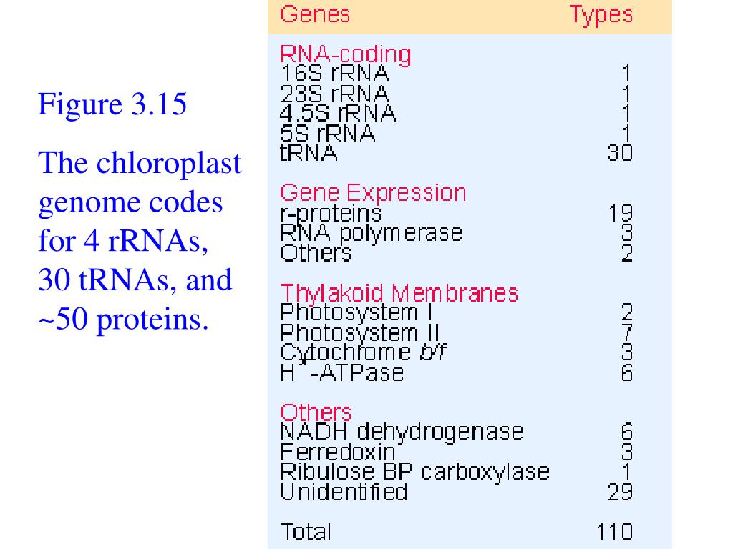Viewport: 733px width, 549px height.
Task: Select the Unidentified count 29
Action: tap(620, 492)
